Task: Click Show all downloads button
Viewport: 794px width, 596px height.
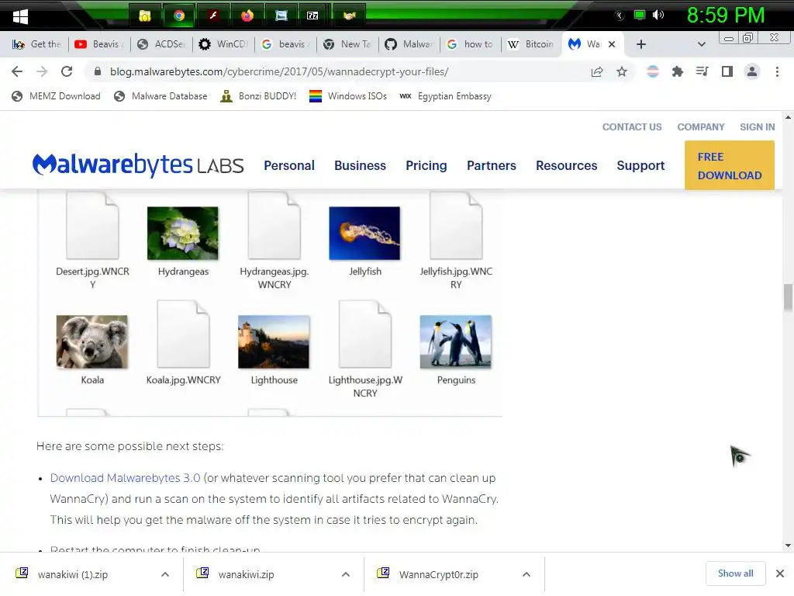Action: [x=735, y=573]
